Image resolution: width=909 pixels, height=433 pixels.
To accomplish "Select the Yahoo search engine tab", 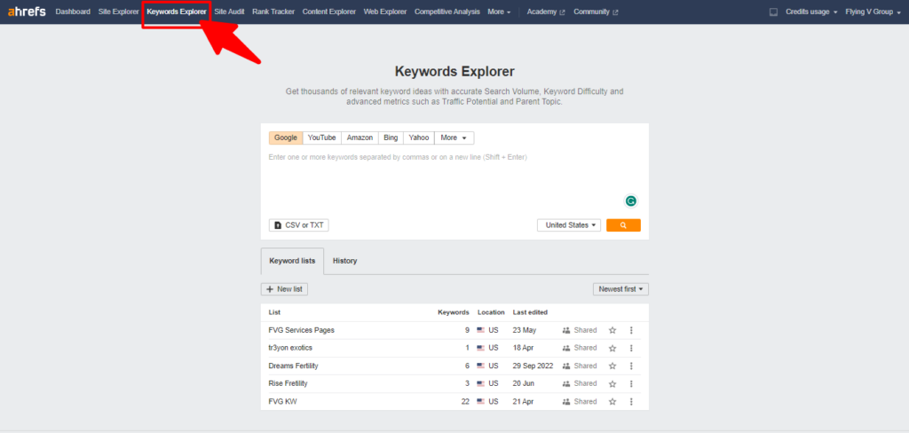I will (419, 138).
